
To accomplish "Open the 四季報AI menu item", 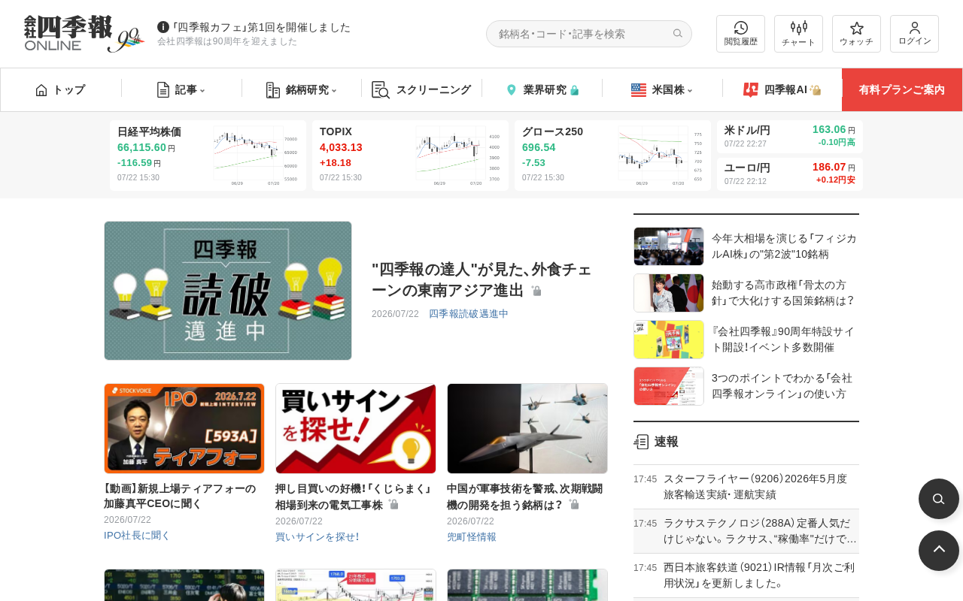I will pyautogui.click(x=782, y=90).
